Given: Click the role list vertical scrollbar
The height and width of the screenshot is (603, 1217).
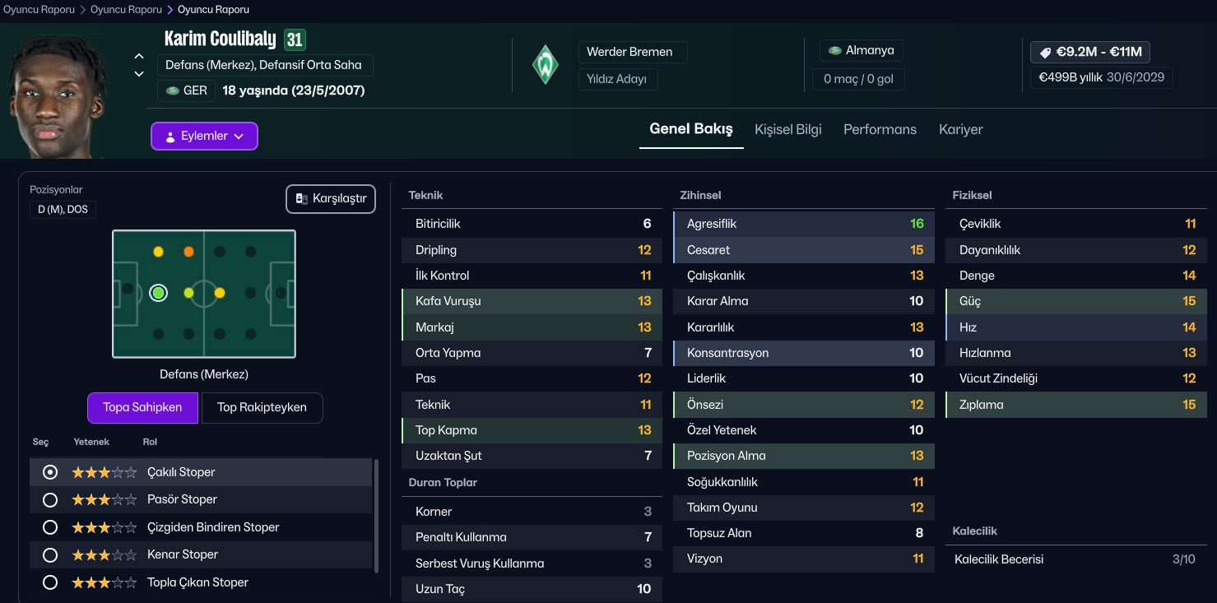Looking at the screenshot, I should pos(377,515).
